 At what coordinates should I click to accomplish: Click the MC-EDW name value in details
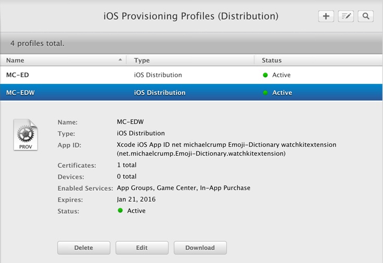(x=130, y=122)
